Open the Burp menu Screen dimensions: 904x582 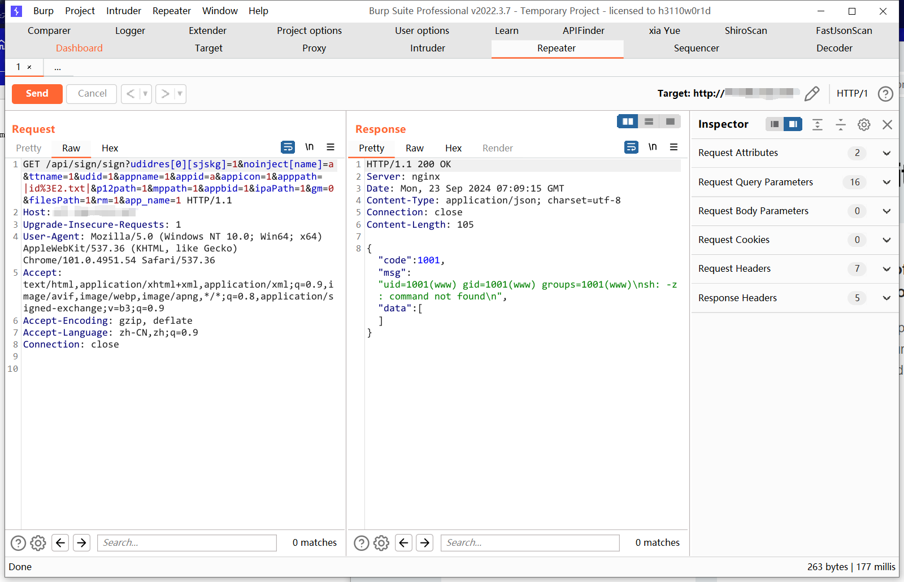click(x=44, y=11)
